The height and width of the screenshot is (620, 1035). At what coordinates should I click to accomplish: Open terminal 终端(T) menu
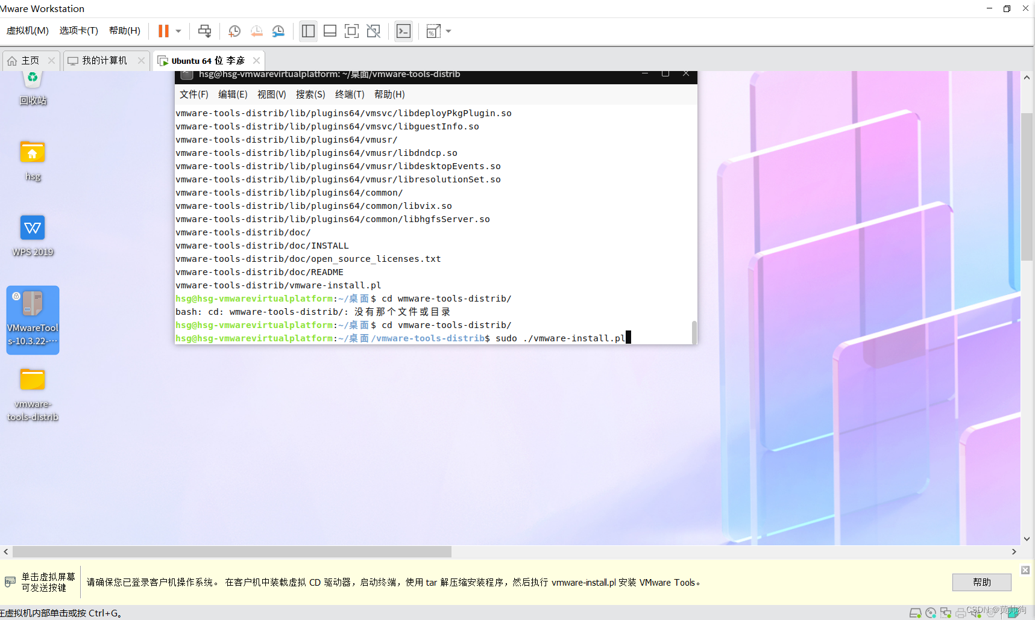click(350, 95)
